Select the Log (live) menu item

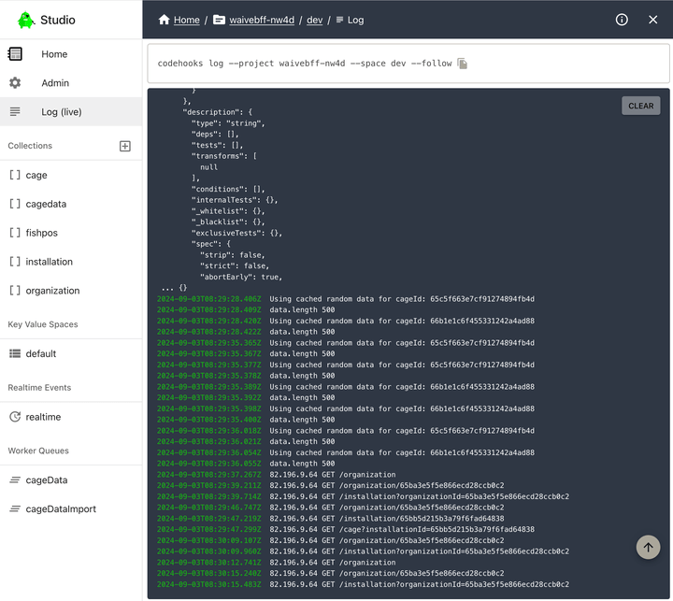point(71,111)
